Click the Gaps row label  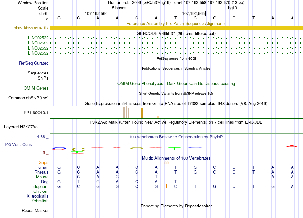click(43, 163)
